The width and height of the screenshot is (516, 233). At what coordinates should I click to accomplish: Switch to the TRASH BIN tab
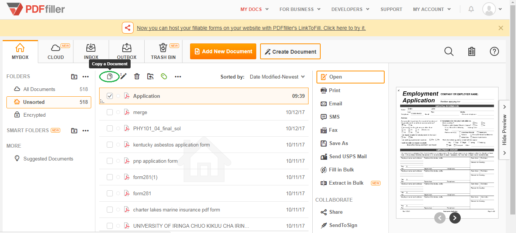tap(163, 51)
